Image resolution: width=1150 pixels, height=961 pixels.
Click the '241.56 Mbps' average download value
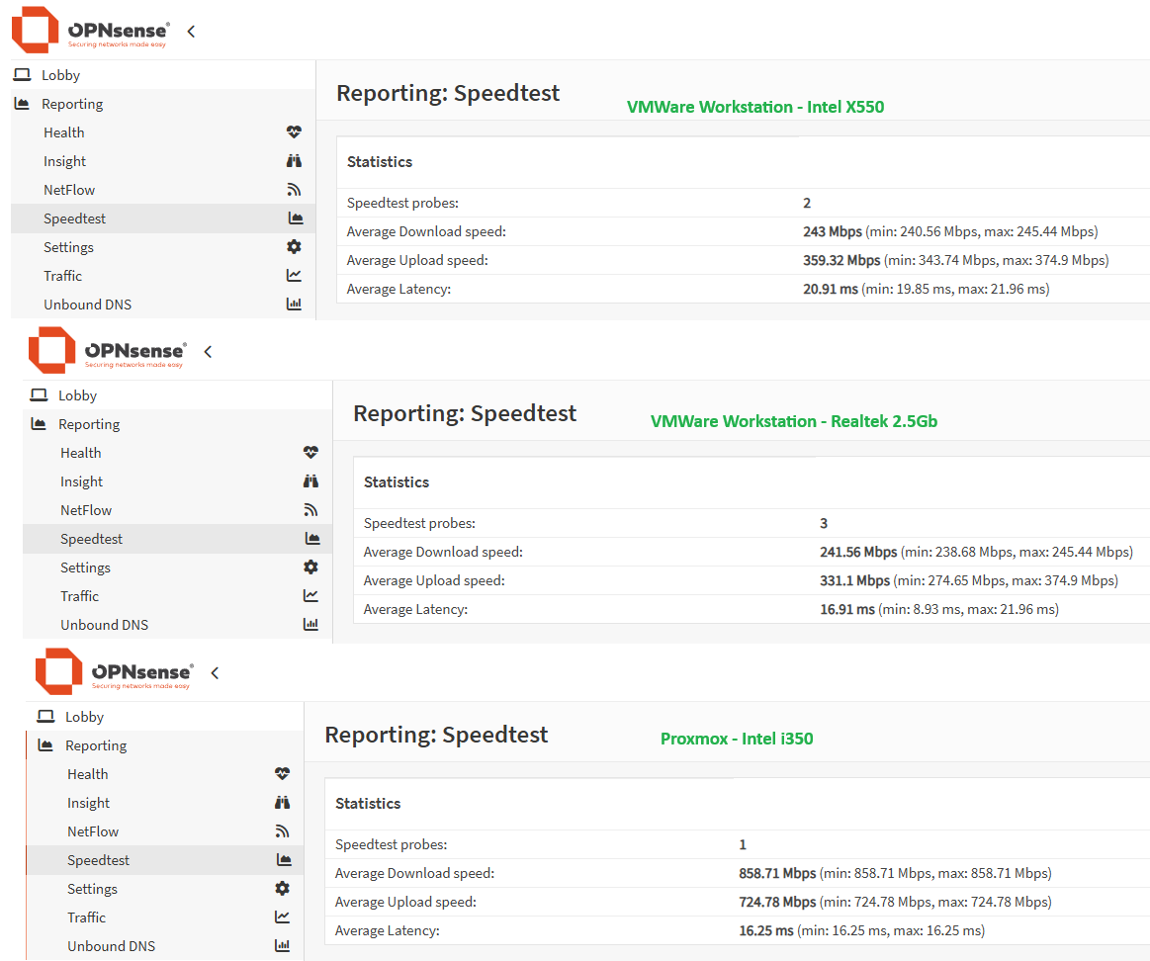(858, 552)
